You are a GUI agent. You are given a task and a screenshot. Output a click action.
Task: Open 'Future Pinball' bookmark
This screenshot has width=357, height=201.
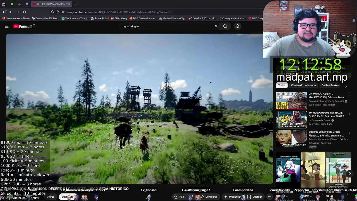(x=100, y=18)
